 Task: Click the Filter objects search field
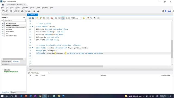click(x=14, y=20)
